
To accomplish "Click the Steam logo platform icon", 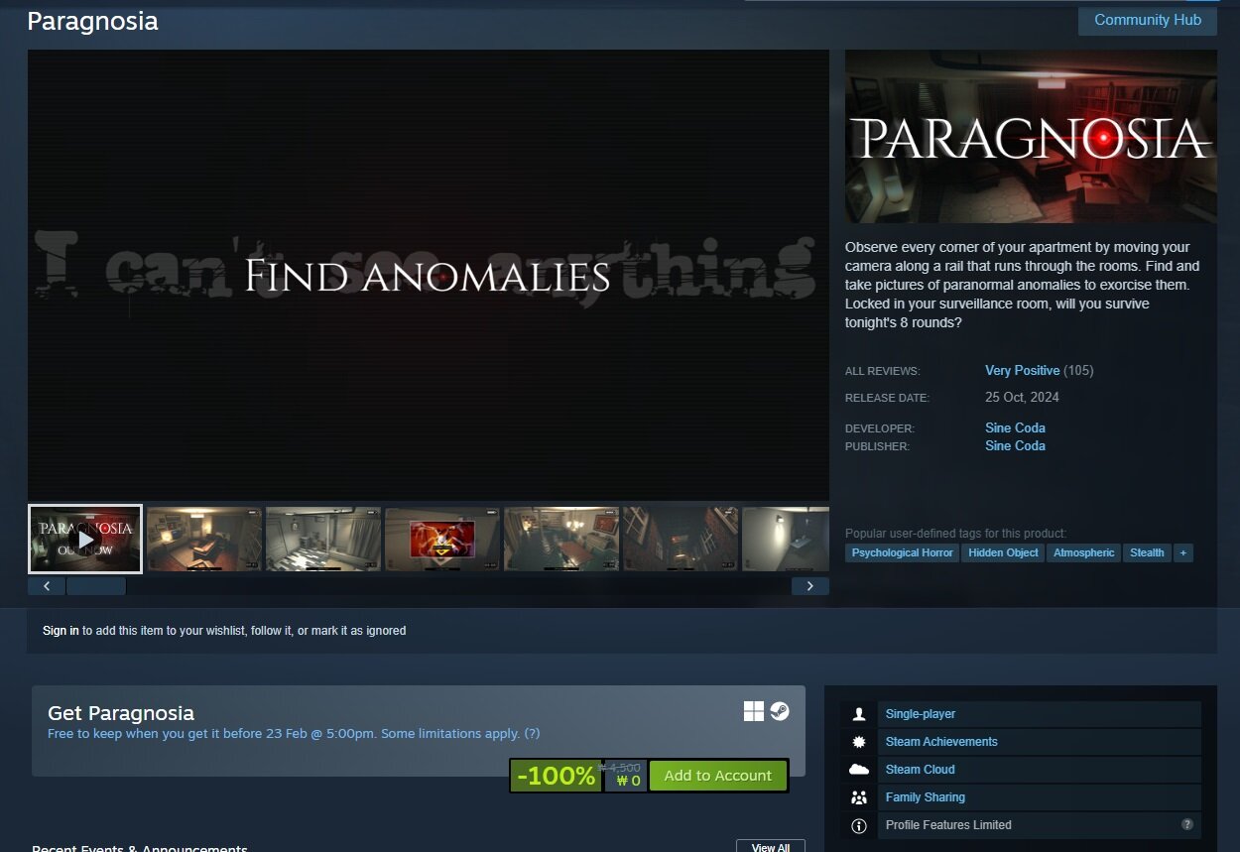I will point(780,711).
